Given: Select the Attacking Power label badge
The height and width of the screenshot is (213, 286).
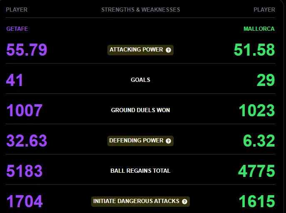Looking at the screenshot, I should click(x=140, y=50).
